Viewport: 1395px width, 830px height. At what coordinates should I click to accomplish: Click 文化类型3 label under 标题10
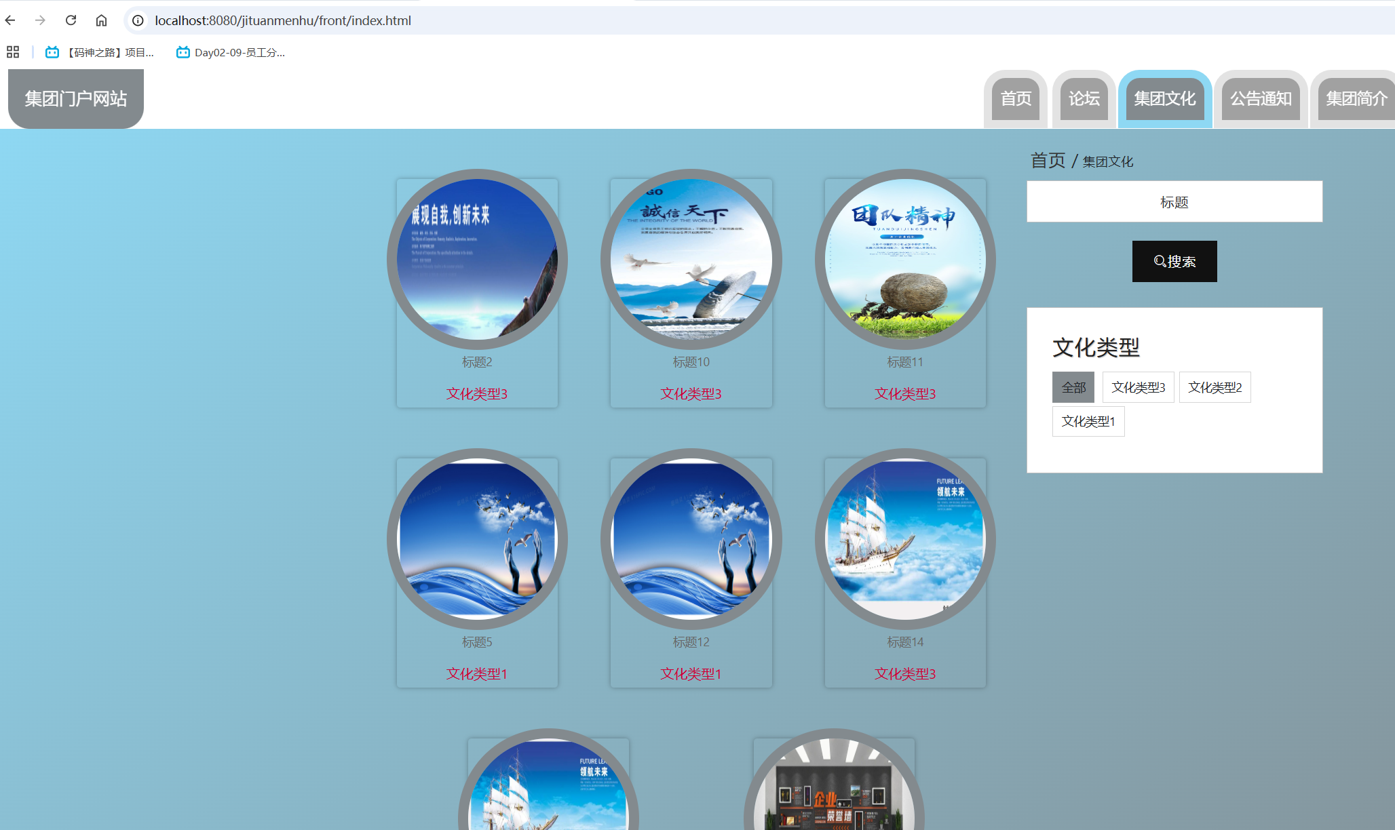coord(691,394)
